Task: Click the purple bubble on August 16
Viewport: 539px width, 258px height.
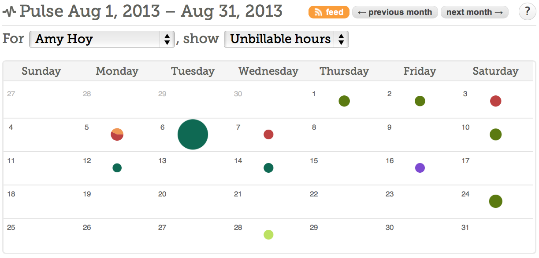Action: point(420,168)
